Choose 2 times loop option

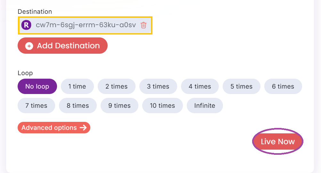coord(117,86)
